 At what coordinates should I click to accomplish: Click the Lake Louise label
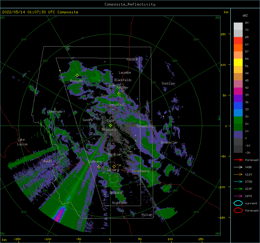click(x=22, y=142)
